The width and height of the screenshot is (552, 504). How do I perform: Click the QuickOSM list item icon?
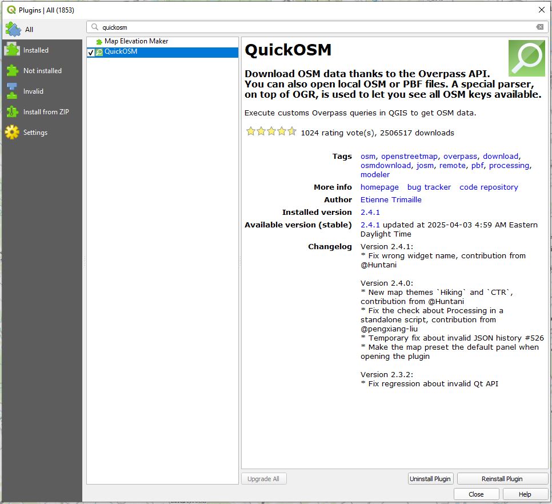click(99, 52)
